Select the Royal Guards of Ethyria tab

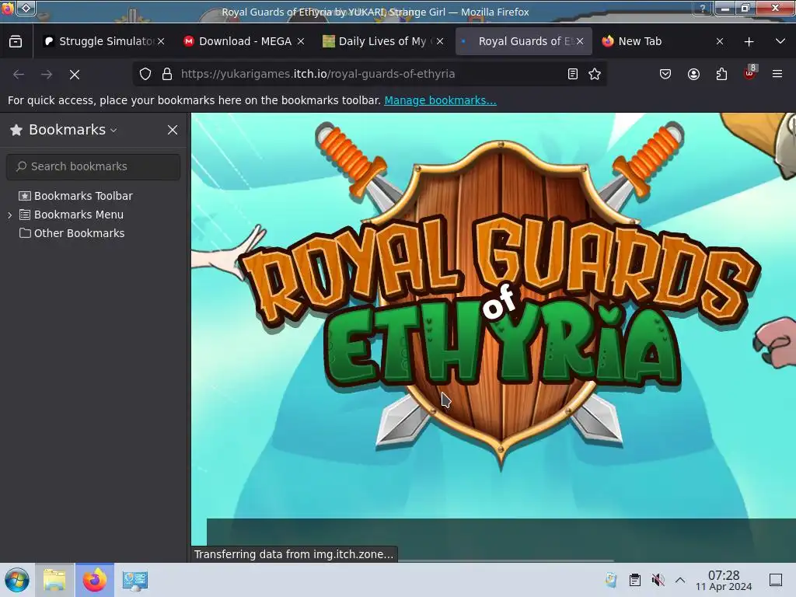click(523, 42)
